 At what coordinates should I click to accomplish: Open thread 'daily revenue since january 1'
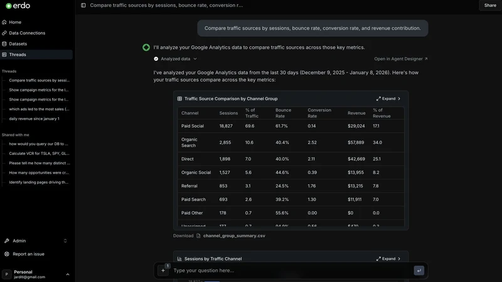pyautogui.click(x=35, y=118)
